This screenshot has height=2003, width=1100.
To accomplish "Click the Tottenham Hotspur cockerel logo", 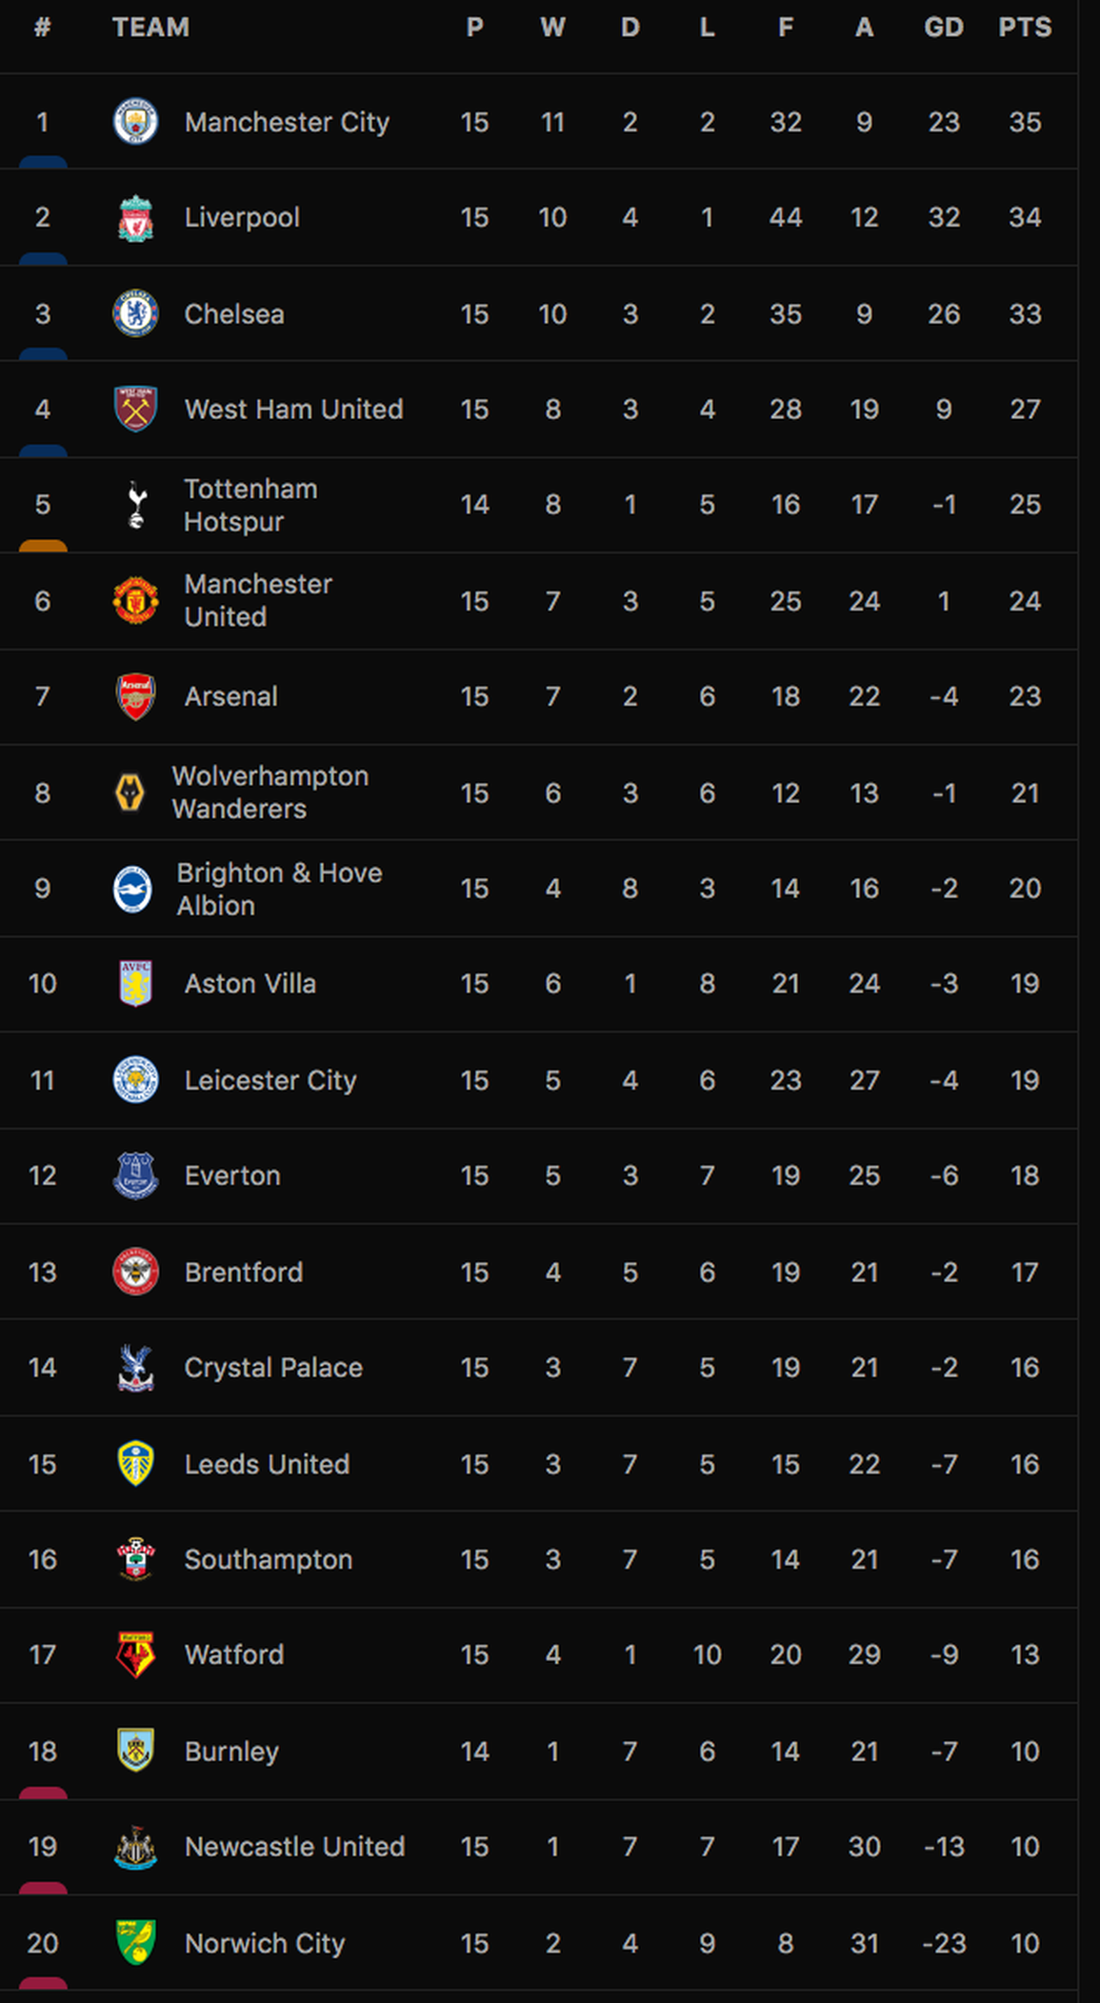I will 136,505.
